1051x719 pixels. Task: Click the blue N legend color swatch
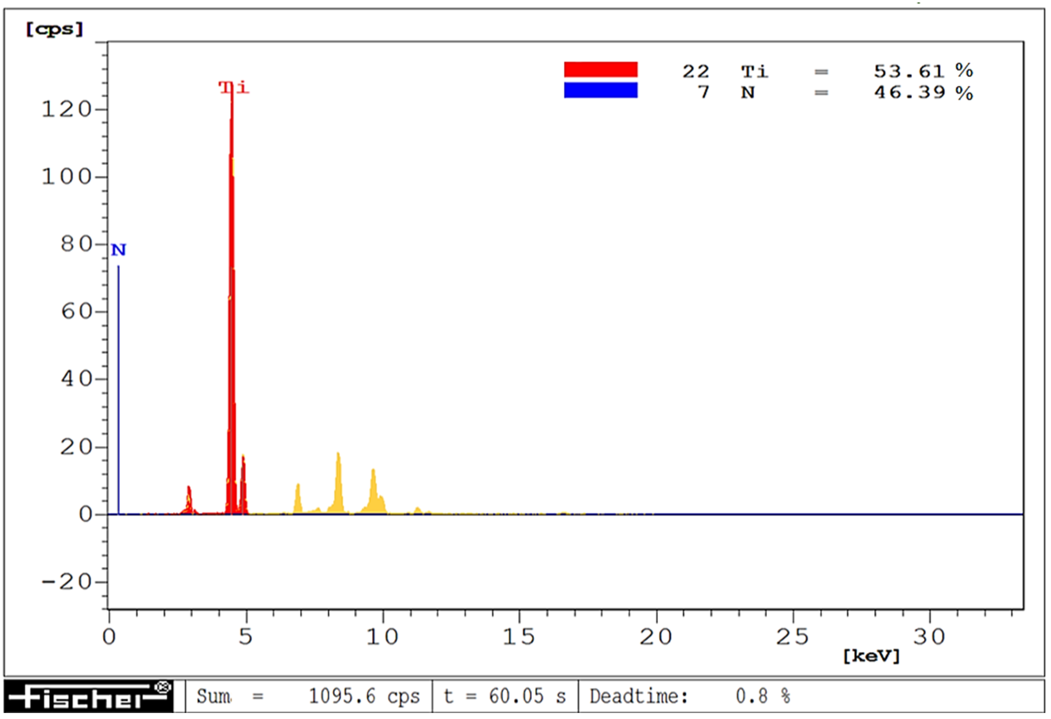coord(600,90)
